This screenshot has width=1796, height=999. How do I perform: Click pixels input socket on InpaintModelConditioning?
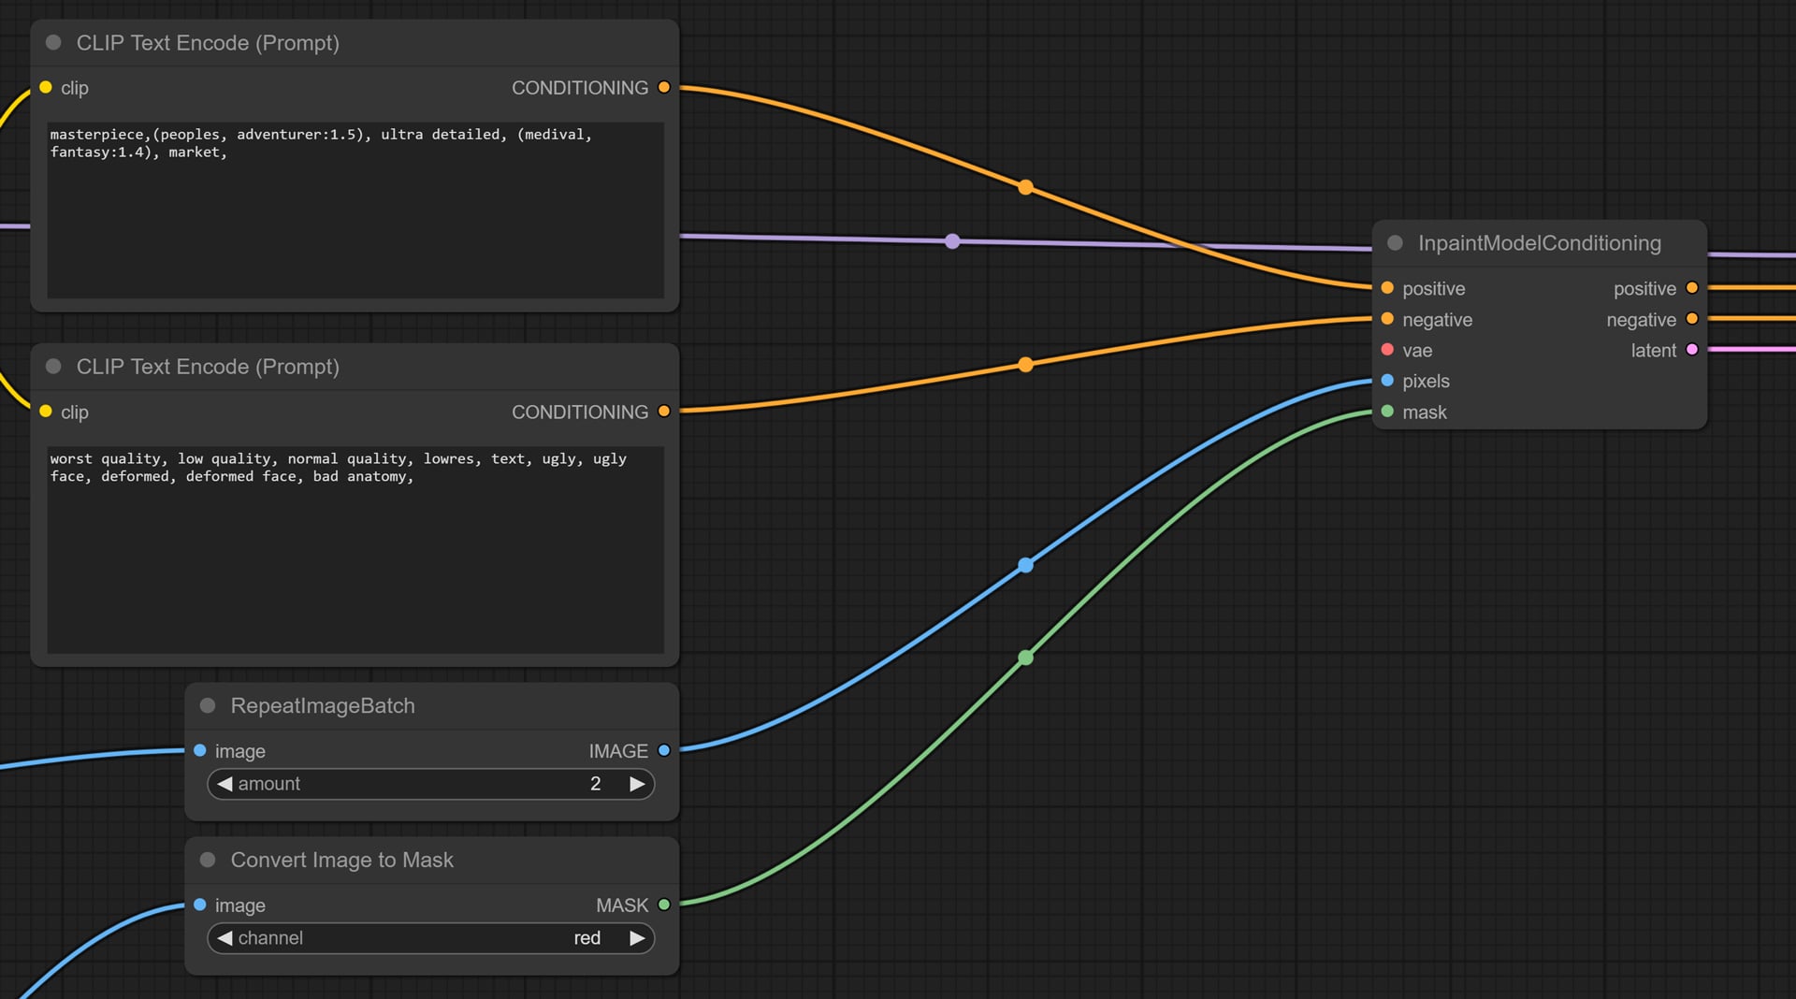pyautogui.click(x=1387, y=381)
